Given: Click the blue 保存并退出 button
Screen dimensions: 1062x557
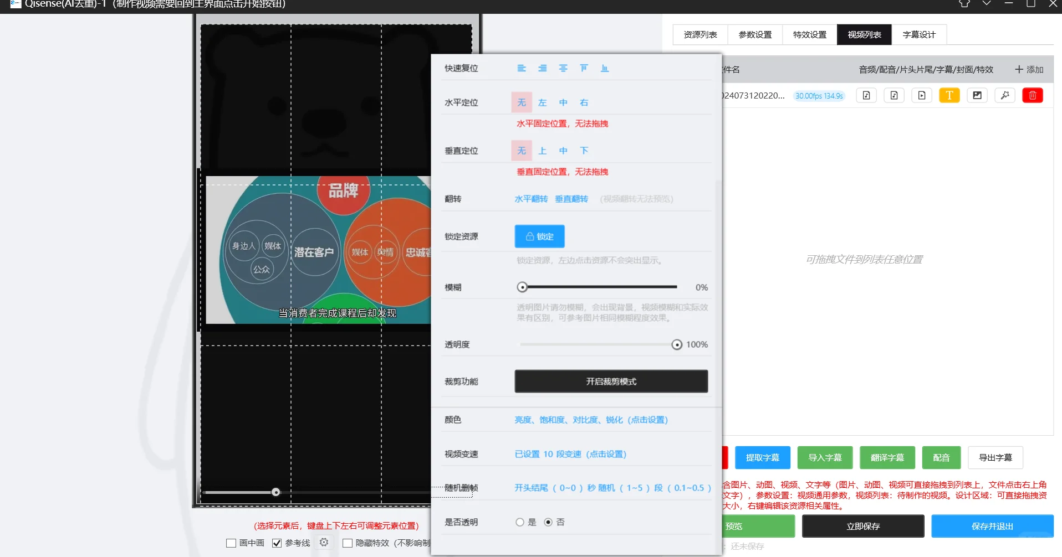Looking at the screenshot, I should [x=992, y=526].
